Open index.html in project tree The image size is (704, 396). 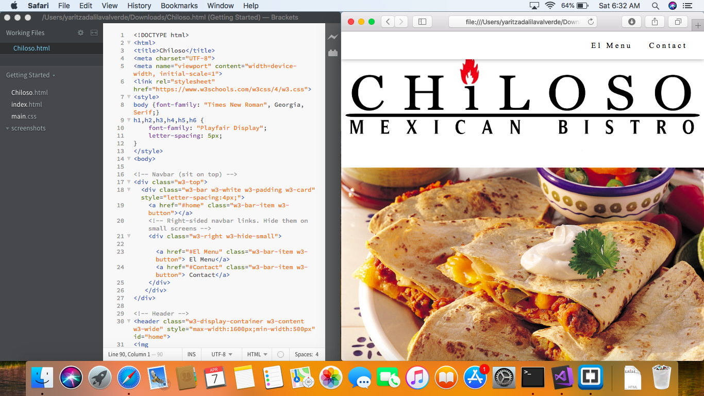tap(27, 104)
